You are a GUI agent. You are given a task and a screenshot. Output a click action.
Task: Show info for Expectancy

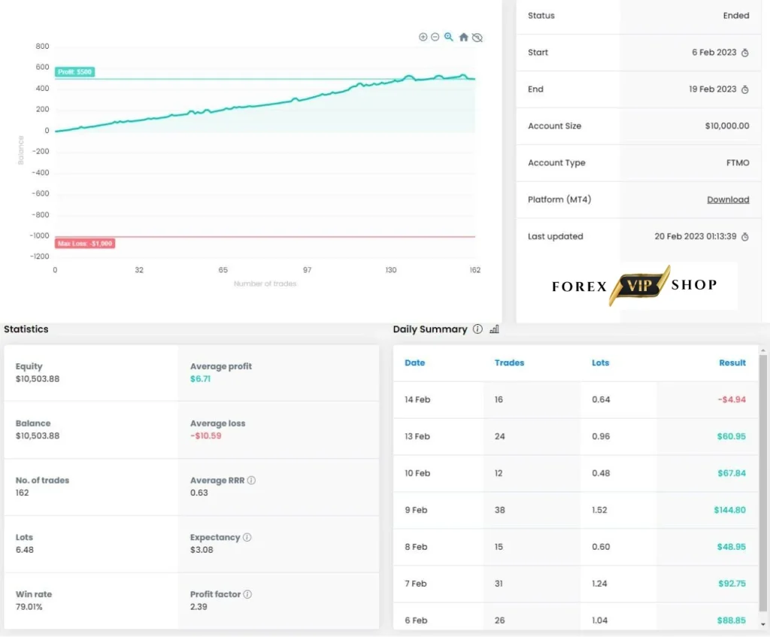pos(247,537)
